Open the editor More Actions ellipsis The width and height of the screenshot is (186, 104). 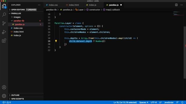tap(182, 5)
